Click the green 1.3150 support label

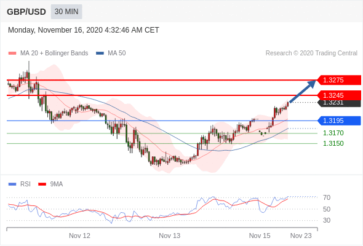point(333,143)
